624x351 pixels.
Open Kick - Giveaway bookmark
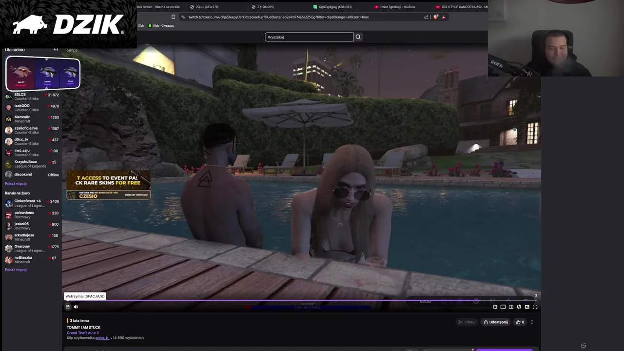point(161,26)
